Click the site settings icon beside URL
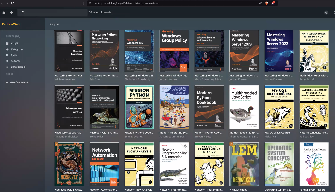Viewport: 335px width, 192px height. coord(90,3)
